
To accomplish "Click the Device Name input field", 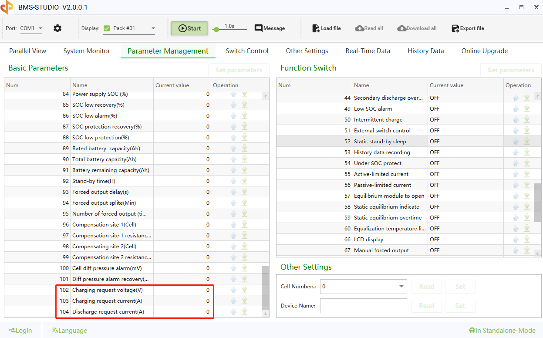I will (364, 306).
